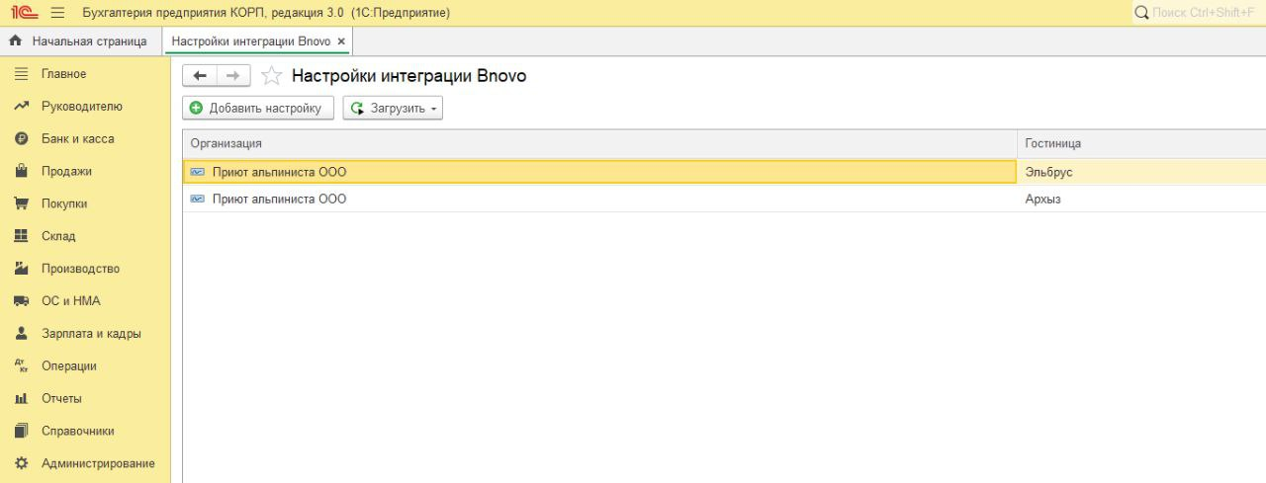Click the search magnifier icon
This screenshot has width=1266, height=483.
(1142, 13)
